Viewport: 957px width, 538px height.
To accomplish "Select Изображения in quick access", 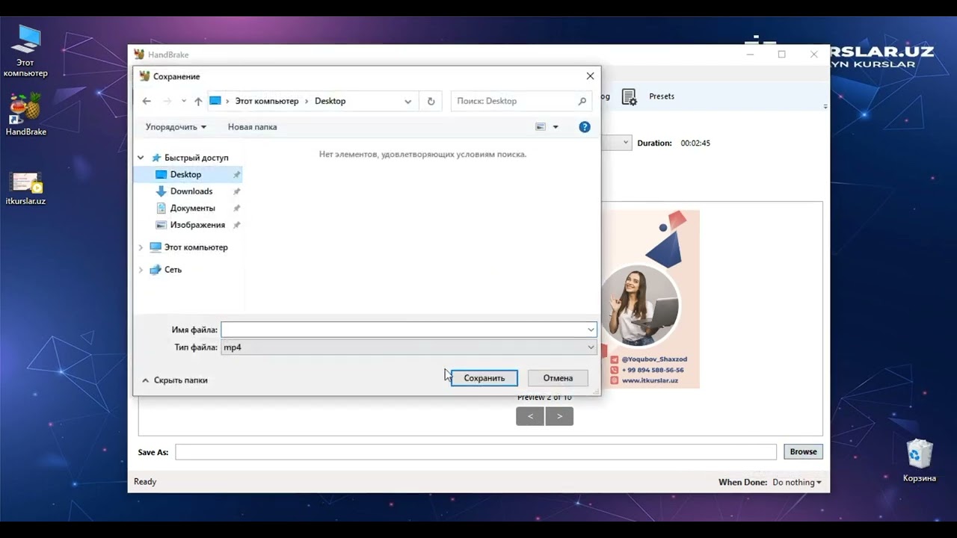I will click(197, 225).
